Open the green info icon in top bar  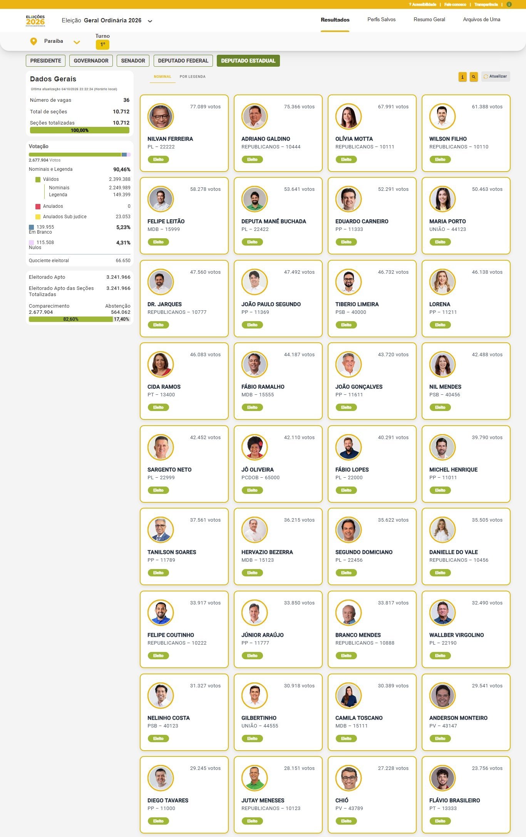click(x=509, y=4)
